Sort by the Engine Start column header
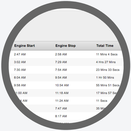131x131 pixels. pos(25,46)
